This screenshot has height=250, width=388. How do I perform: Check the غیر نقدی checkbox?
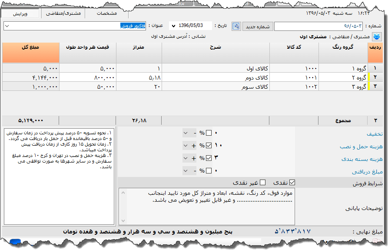263,183
